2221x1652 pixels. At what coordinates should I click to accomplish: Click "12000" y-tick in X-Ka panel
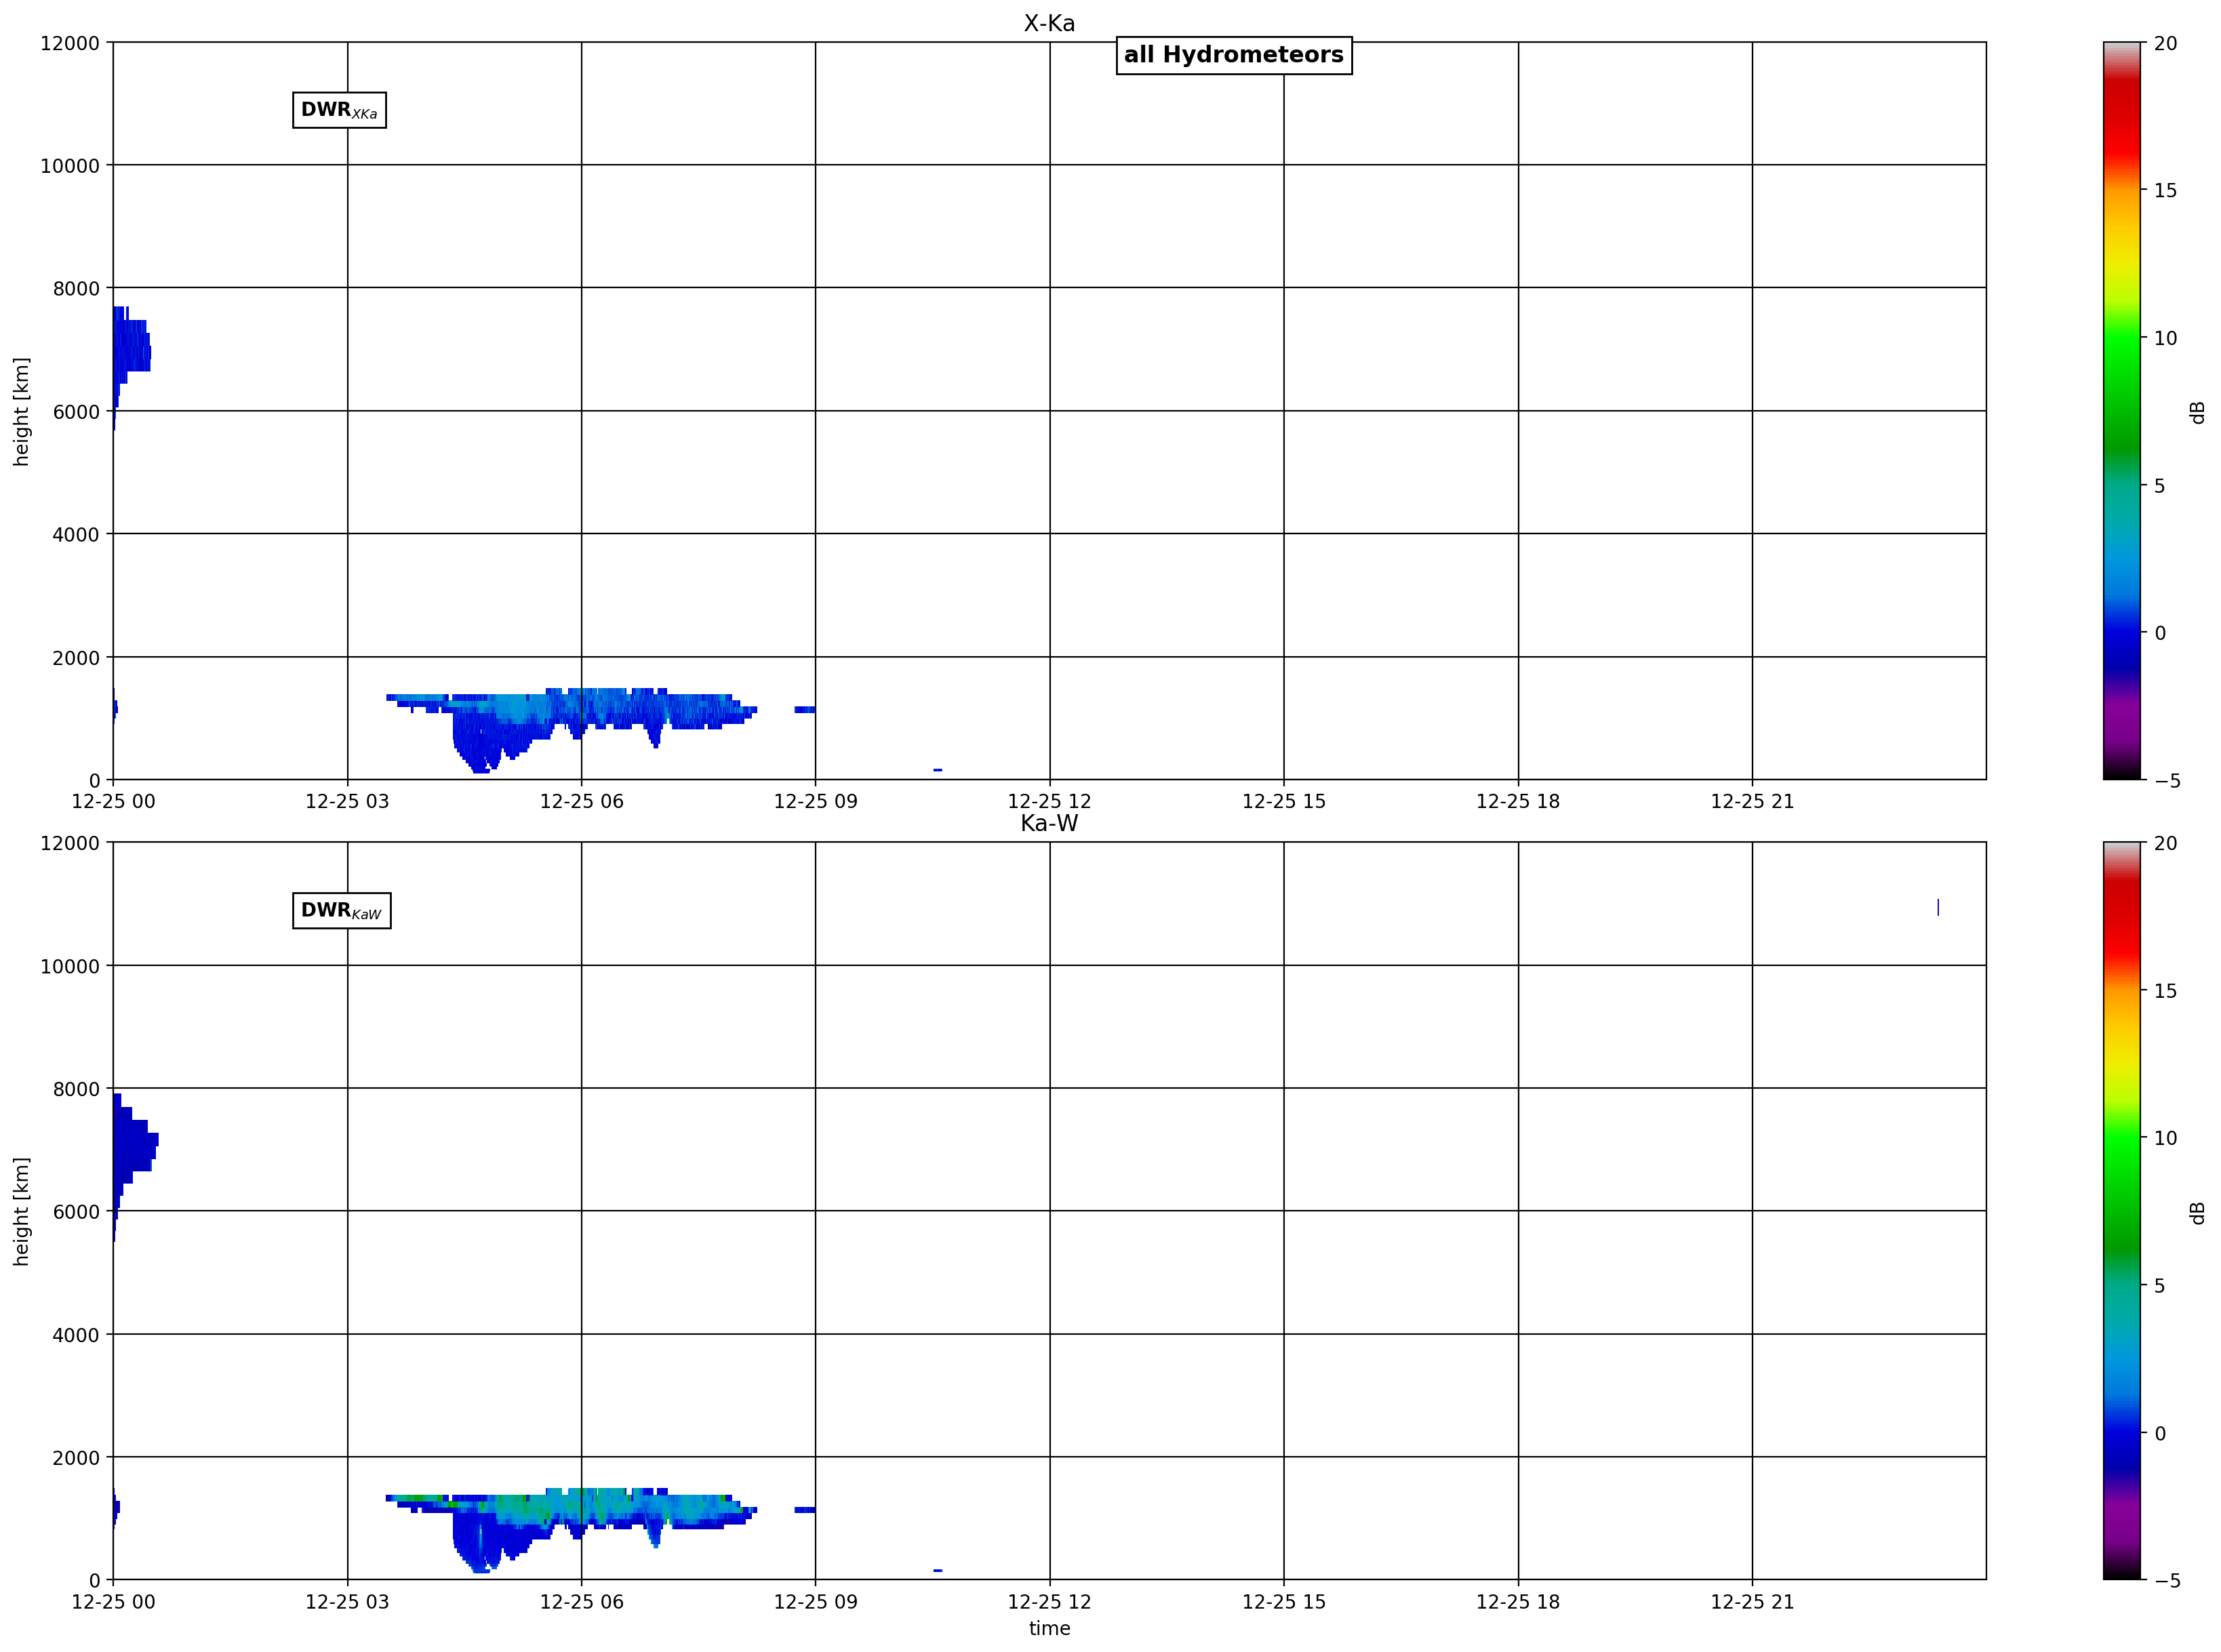pyautogui.click(x=70, y=43)
